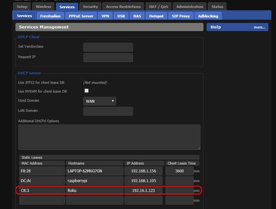This screenshot has width=276, height=209.
Task: Expand the Used Domain WAN dropdown
Action: click(99, 101)
